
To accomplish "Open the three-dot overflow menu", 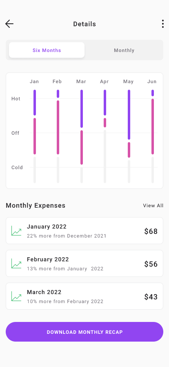I will click(x=163, y=24).
